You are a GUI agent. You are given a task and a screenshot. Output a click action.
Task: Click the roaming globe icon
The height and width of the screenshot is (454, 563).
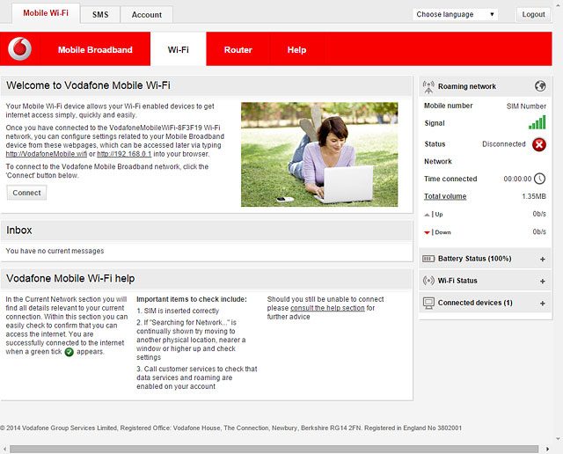tap(540, 86)
